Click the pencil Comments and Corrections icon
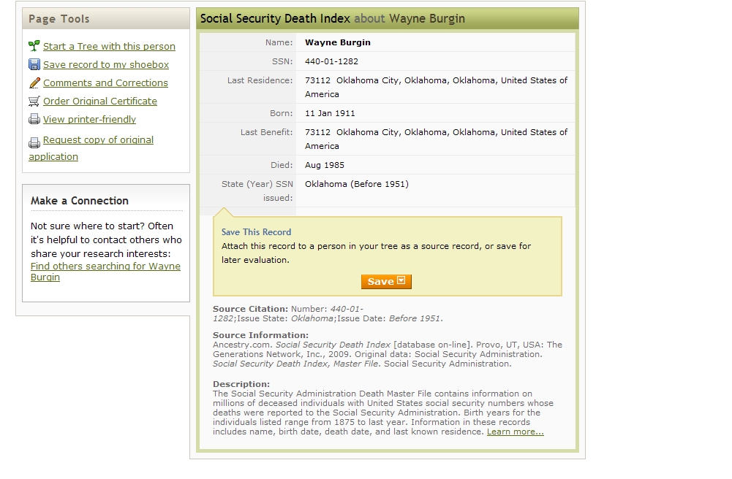Image resolution: width=732 pixels, height=479 pixels. (x=34, y=83)
